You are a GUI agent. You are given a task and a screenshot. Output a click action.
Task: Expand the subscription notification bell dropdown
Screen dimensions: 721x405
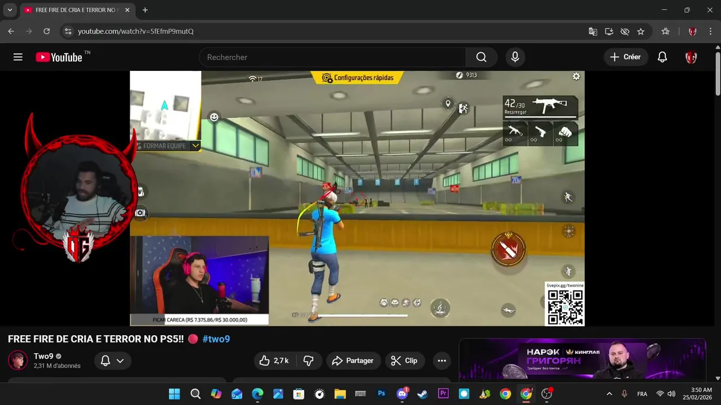112,361
